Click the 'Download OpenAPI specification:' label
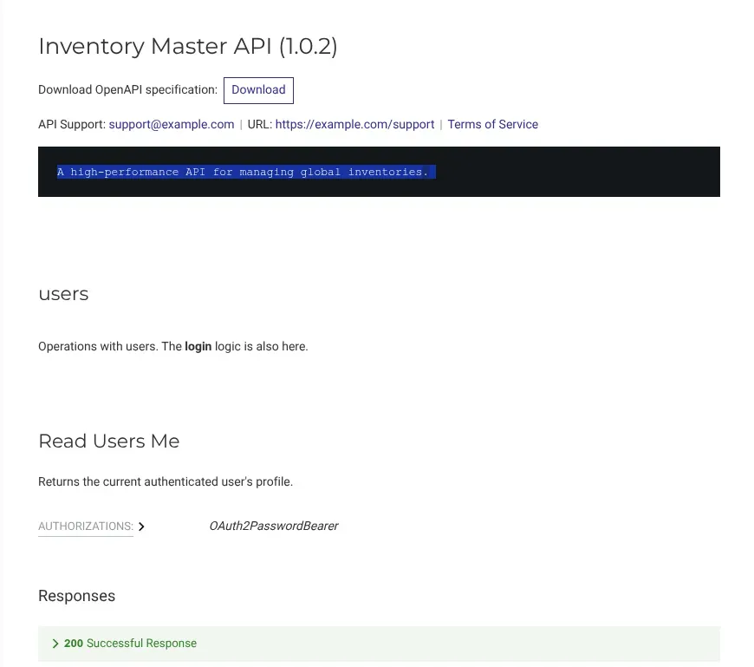754x667 pixels. pos(127,90)
